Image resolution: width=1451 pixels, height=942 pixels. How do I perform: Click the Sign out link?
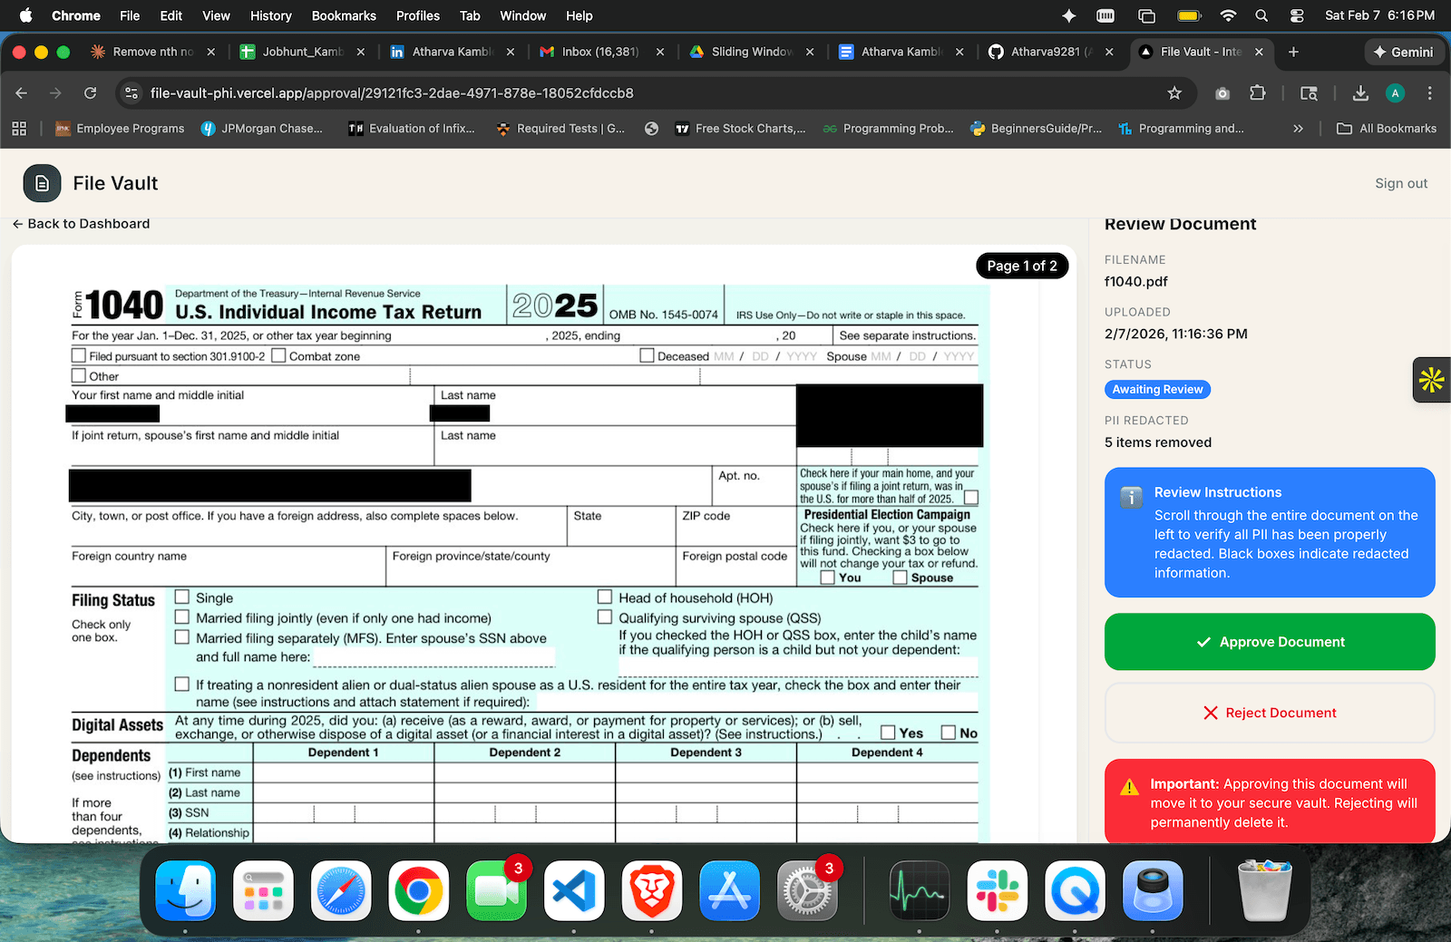click(1400, 183)
